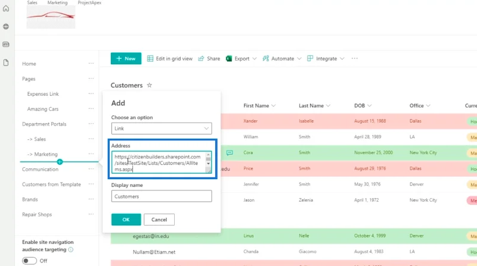Click the Address box scrollbar
This screenshot has width=477, height=266.
pyautogui.click(x=208, y=160)
